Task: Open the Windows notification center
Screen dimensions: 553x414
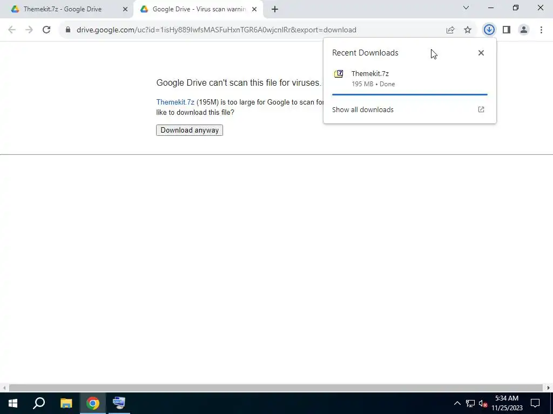Action: click(535, 403)
